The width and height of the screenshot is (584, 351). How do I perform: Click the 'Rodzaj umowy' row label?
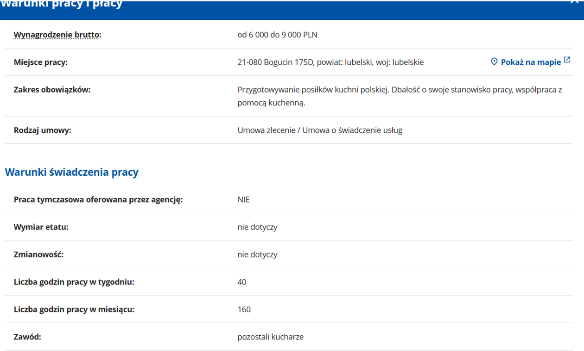pyautogui.click(x=42, y=130)
